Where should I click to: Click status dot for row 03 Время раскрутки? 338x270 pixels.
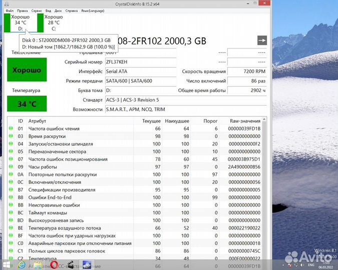(11, 136)
